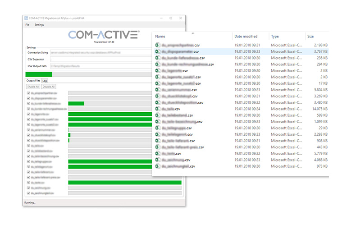This screenshot has width=338, height=225.
Task: Toggle the du_seriennummer.csv checkbox
Action: (x=28, y=130)
